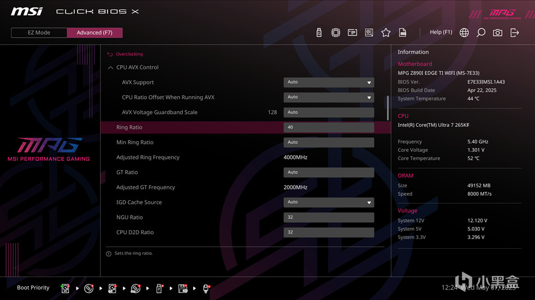Click the NGU Ratio field showing 32
Screen dimensions: 535x300
(329, 217)
